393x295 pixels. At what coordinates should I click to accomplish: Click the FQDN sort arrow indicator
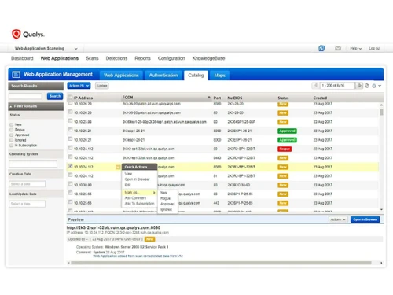[209, 98]
